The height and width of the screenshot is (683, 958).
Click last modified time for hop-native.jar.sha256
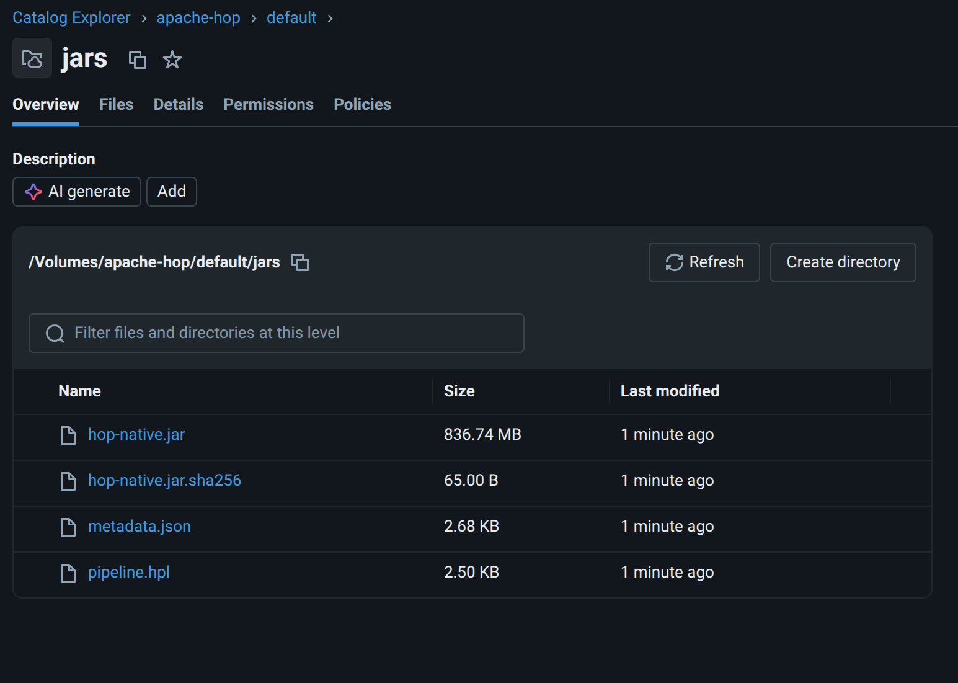[667, 480]
